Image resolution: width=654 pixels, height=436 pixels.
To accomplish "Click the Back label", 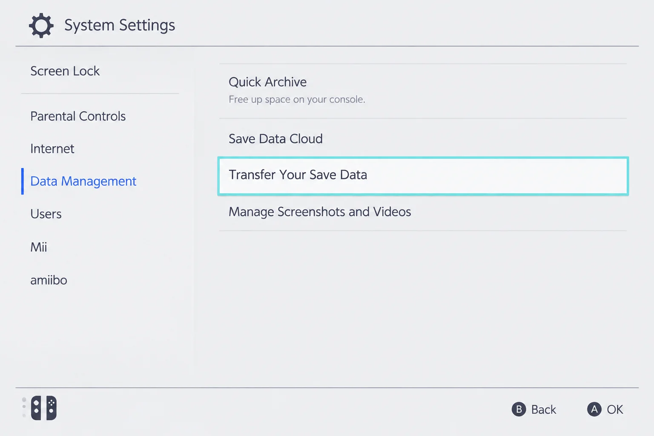I will coord(544,410).
